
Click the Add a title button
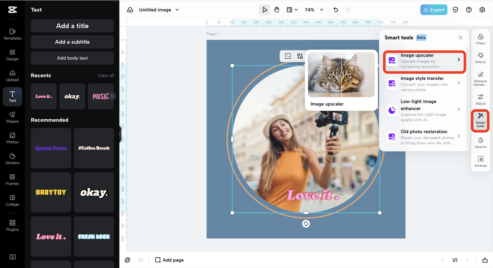click(72, 26)
